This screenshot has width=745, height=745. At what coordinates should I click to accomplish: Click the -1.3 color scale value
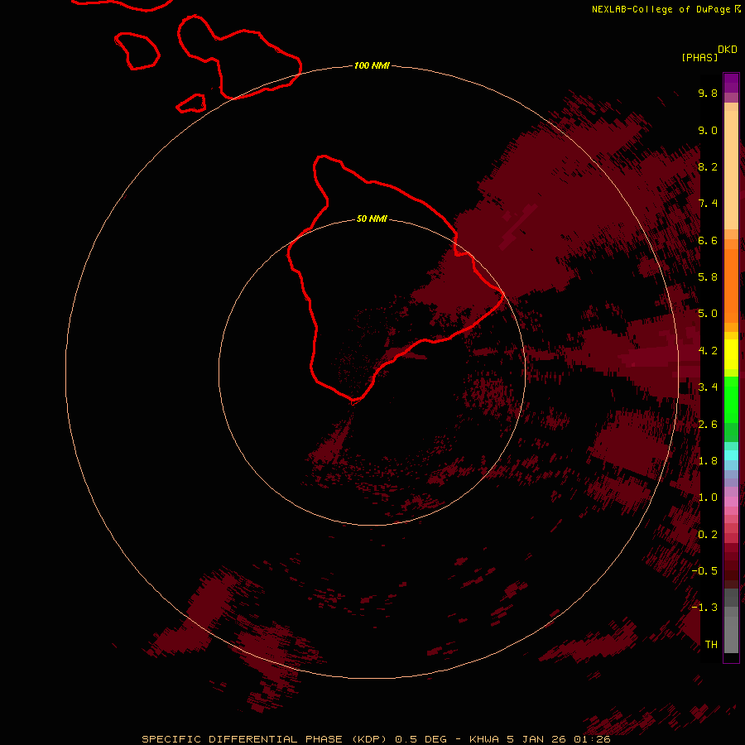(x=704, y=608)
